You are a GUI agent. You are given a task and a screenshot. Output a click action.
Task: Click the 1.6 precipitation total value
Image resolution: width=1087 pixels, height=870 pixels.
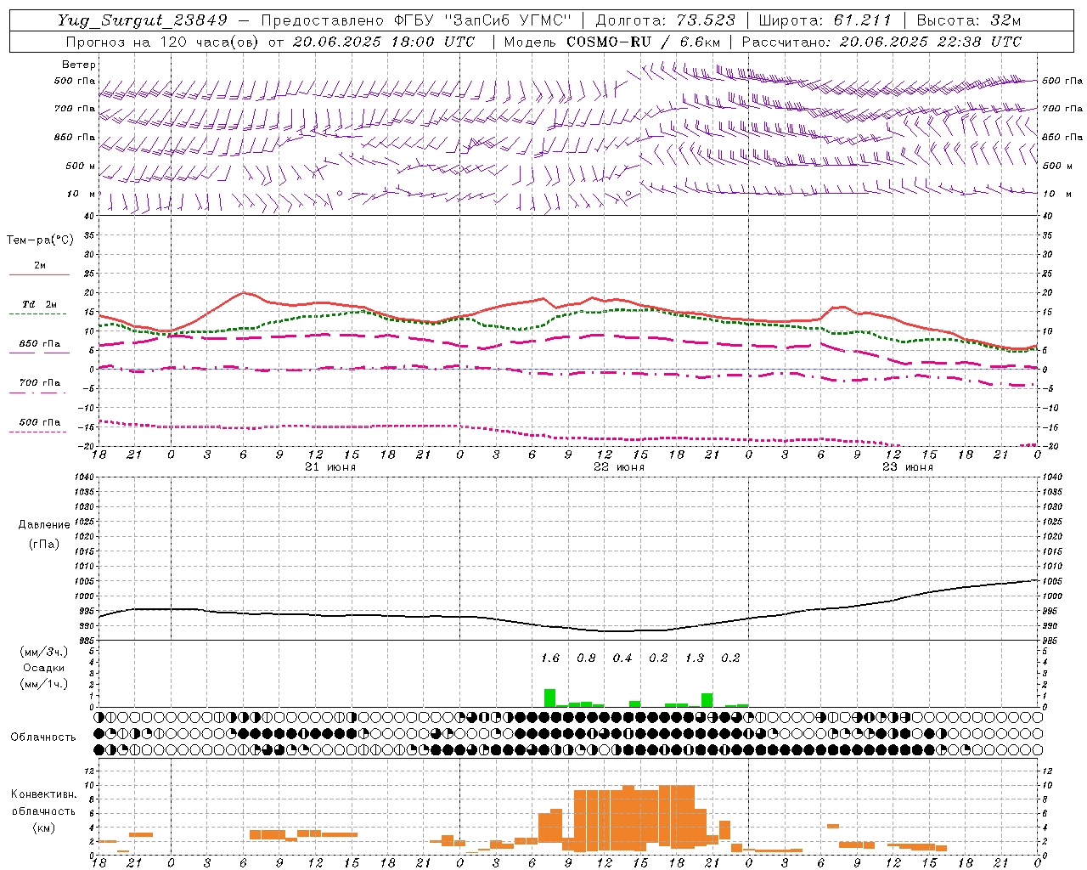click(x=550, y=658)
